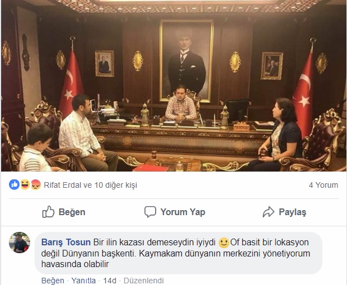Click the 14d comment timestamp

pyautogui.click(x=109, y=281)
